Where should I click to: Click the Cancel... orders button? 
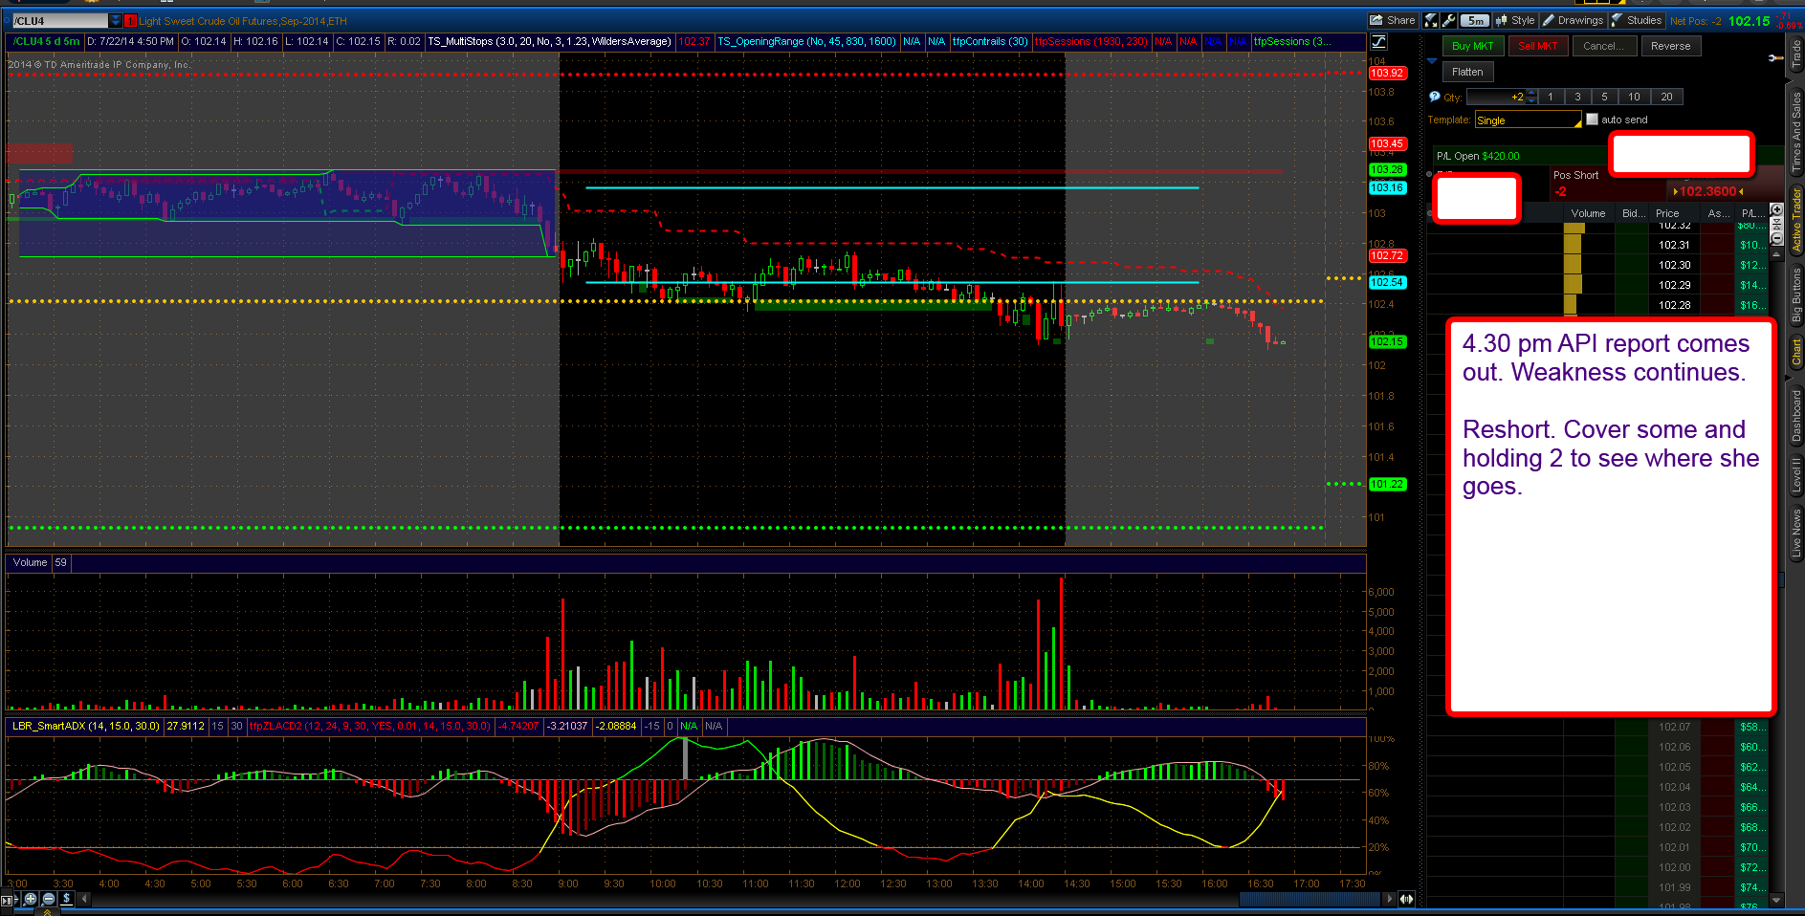(1603, 46)
